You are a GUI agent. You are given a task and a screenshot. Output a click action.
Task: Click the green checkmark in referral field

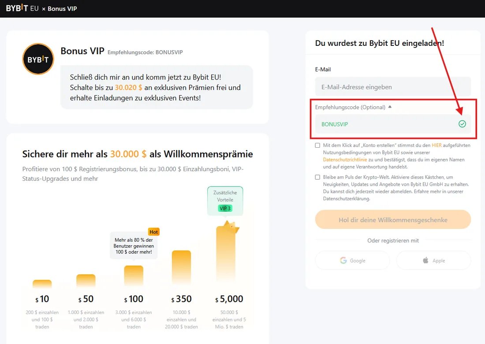point(462,124)
